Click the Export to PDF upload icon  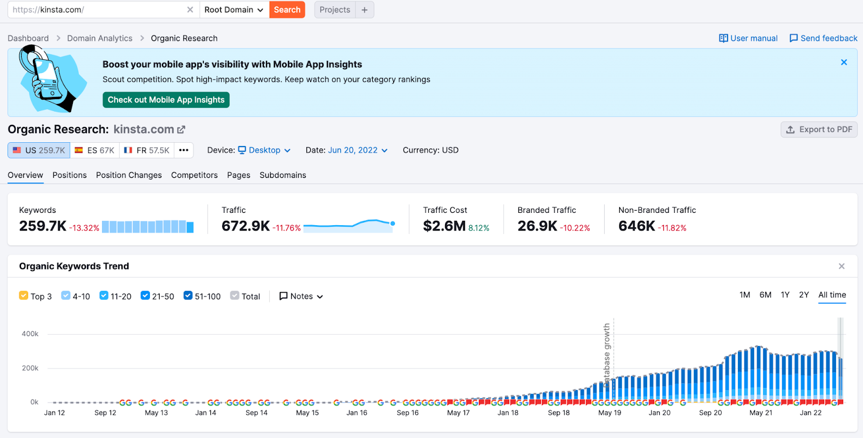click(x=790, y=130)
